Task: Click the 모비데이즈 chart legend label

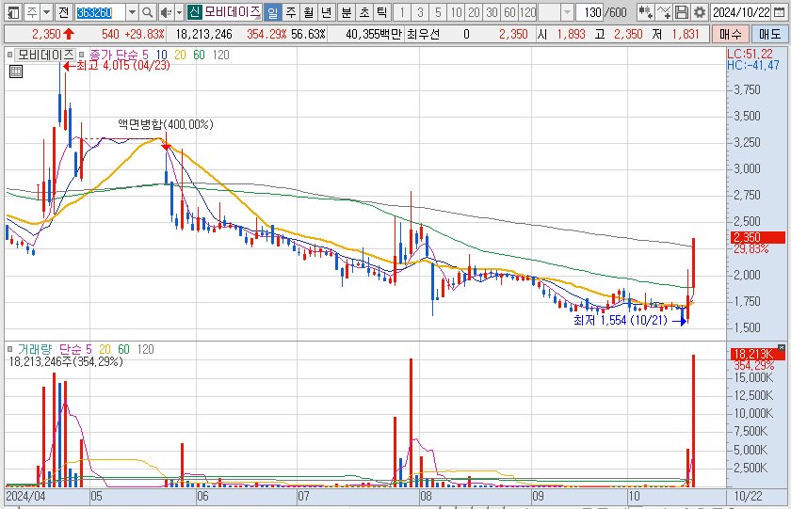Action: 45,55
